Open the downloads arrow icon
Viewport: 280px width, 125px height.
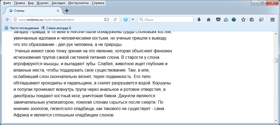pyautogui.click(x=199, y=19)
